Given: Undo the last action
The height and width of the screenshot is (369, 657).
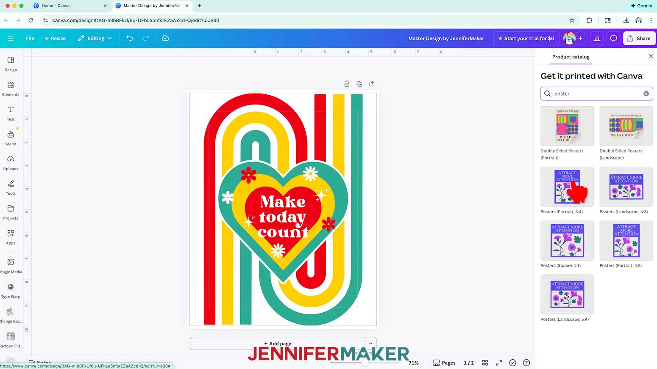Looking at the screenshot, I should click(x=130, y=38).
